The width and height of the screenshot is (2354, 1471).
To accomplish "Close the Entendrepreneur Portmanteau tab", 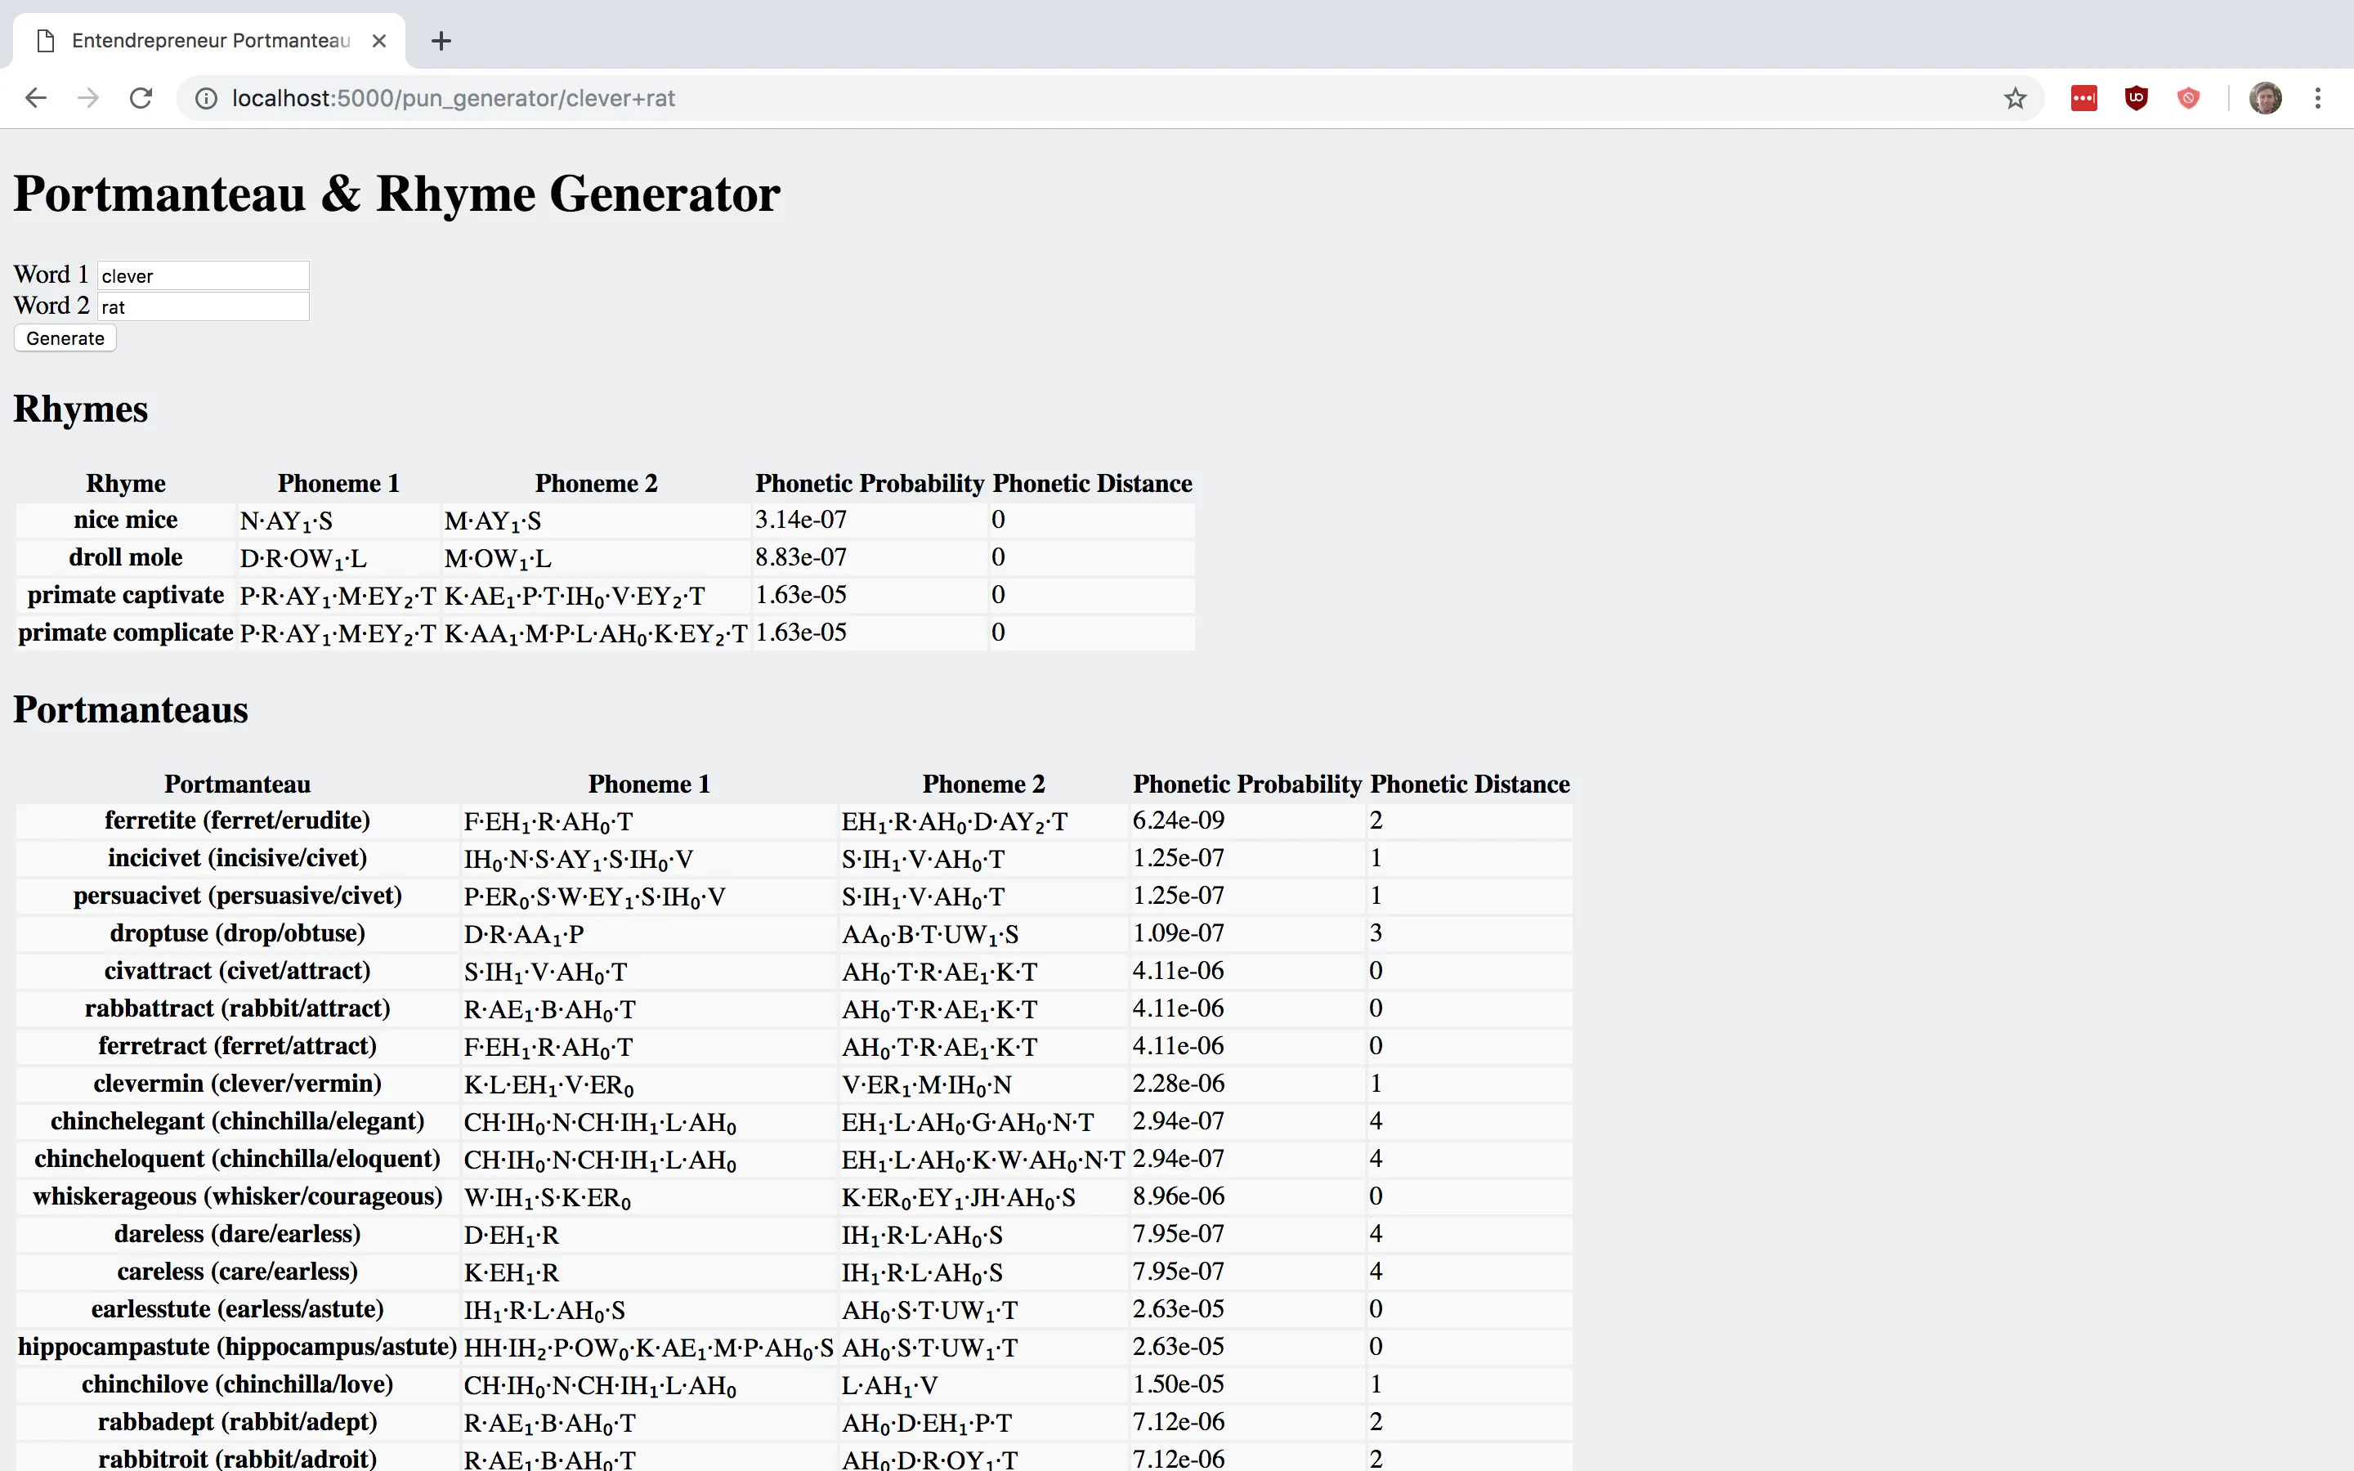I will click(x=379, y=41).
